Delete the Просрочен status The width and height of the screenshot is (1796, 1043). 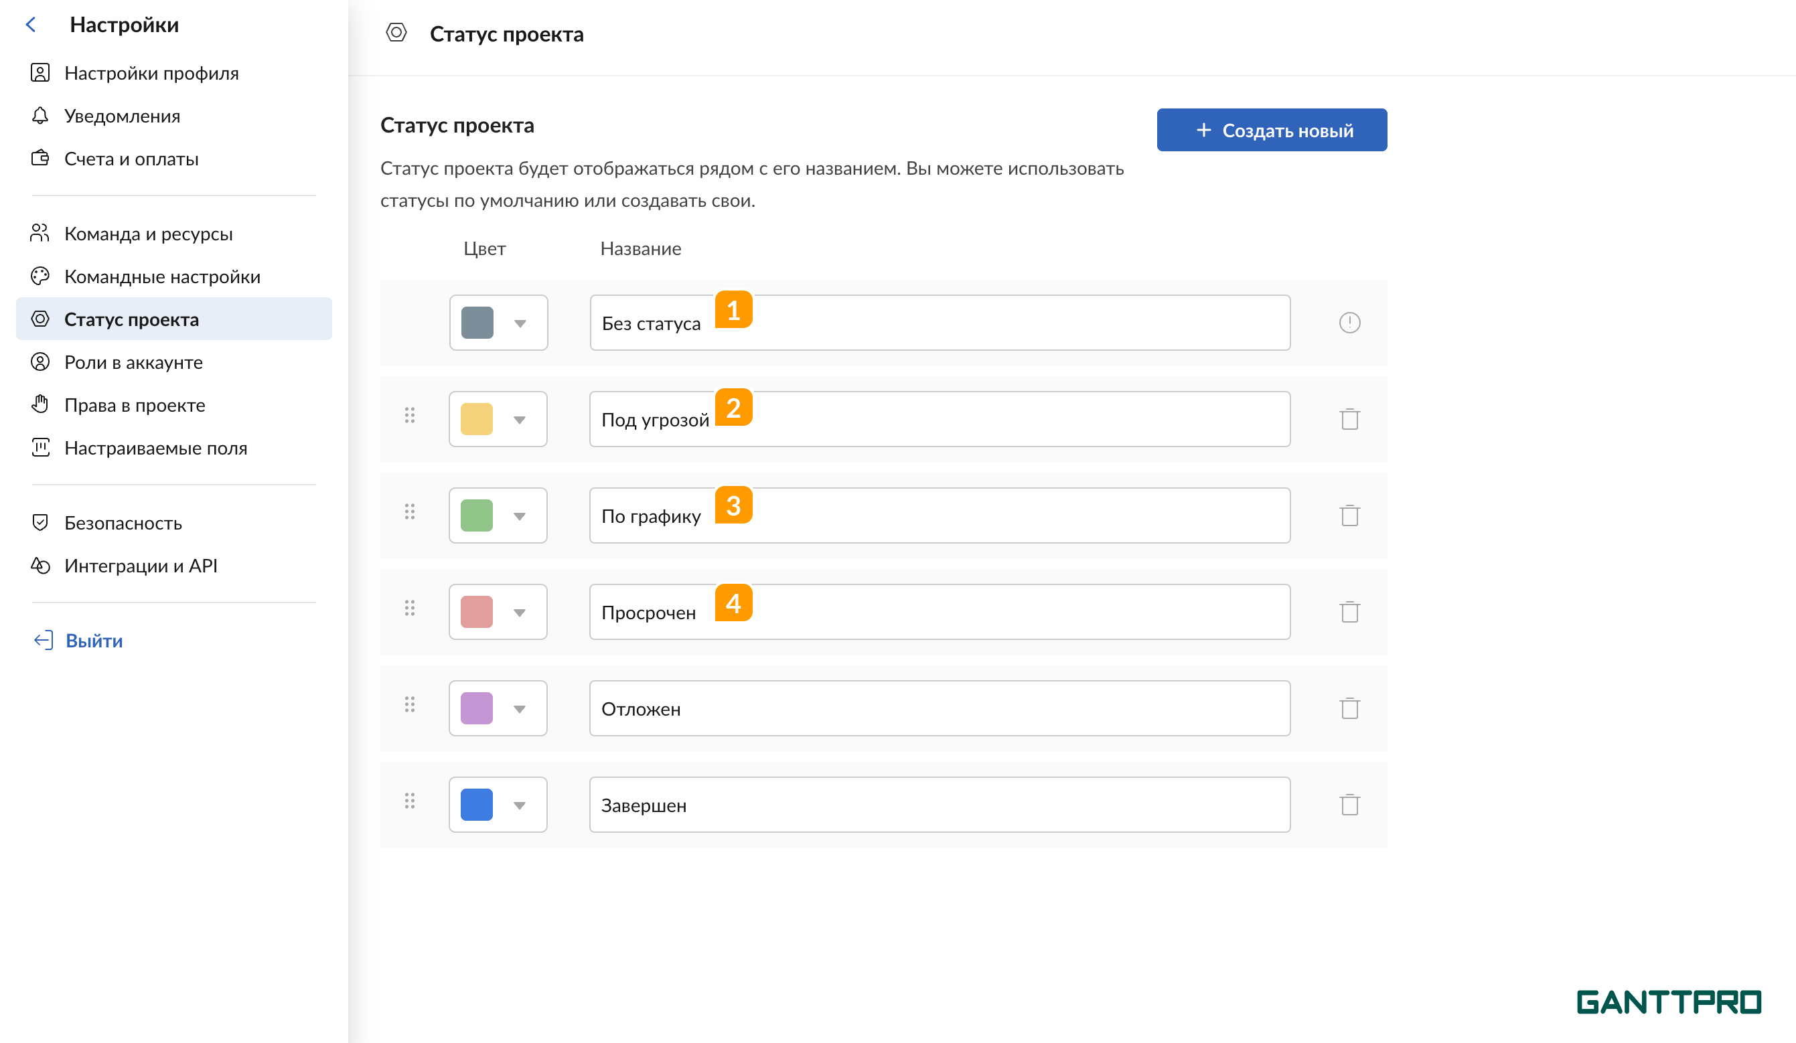pyautogui.click(x=1349, y=611)
